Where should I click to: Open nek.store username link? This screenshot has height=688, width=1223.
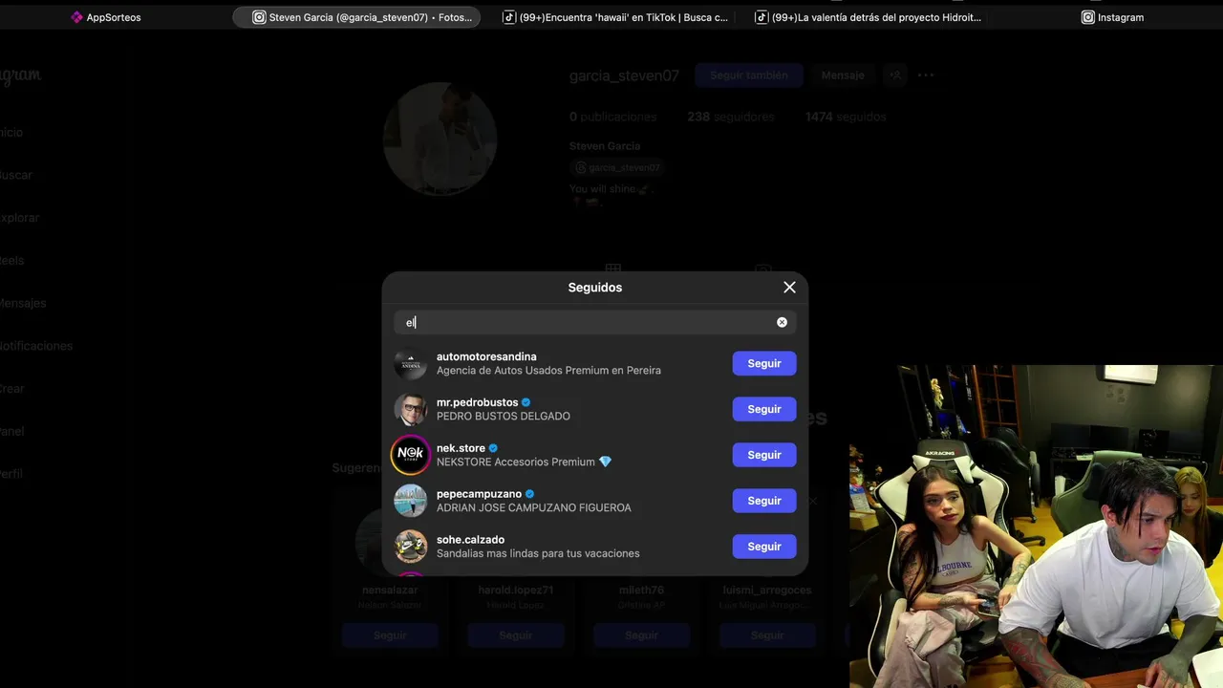click(461, 448)
